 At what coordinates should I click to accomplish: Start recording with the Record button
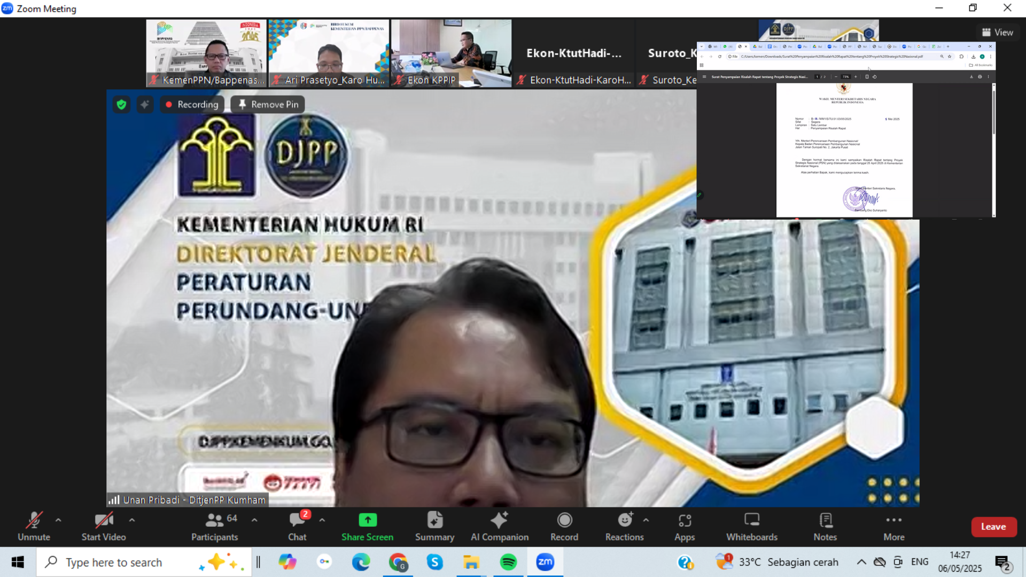coord(564,526)
